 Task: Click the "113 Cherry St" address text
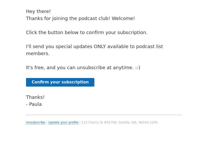point(92,122)
